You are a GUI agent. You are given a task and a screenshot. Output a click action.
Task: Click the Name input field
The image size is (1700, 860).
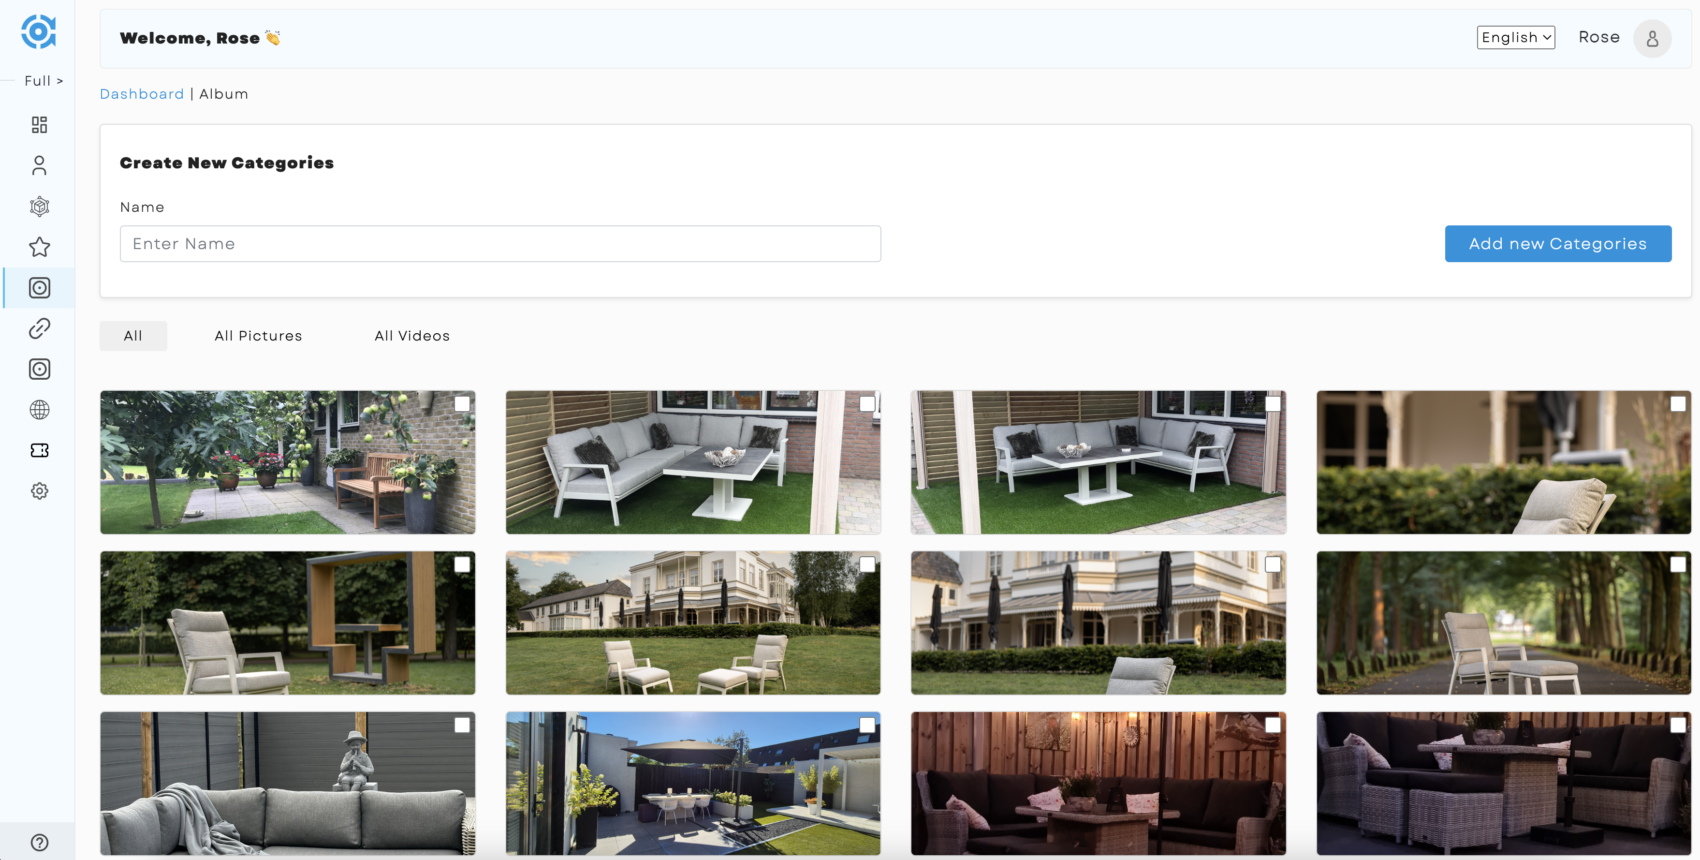500,243
